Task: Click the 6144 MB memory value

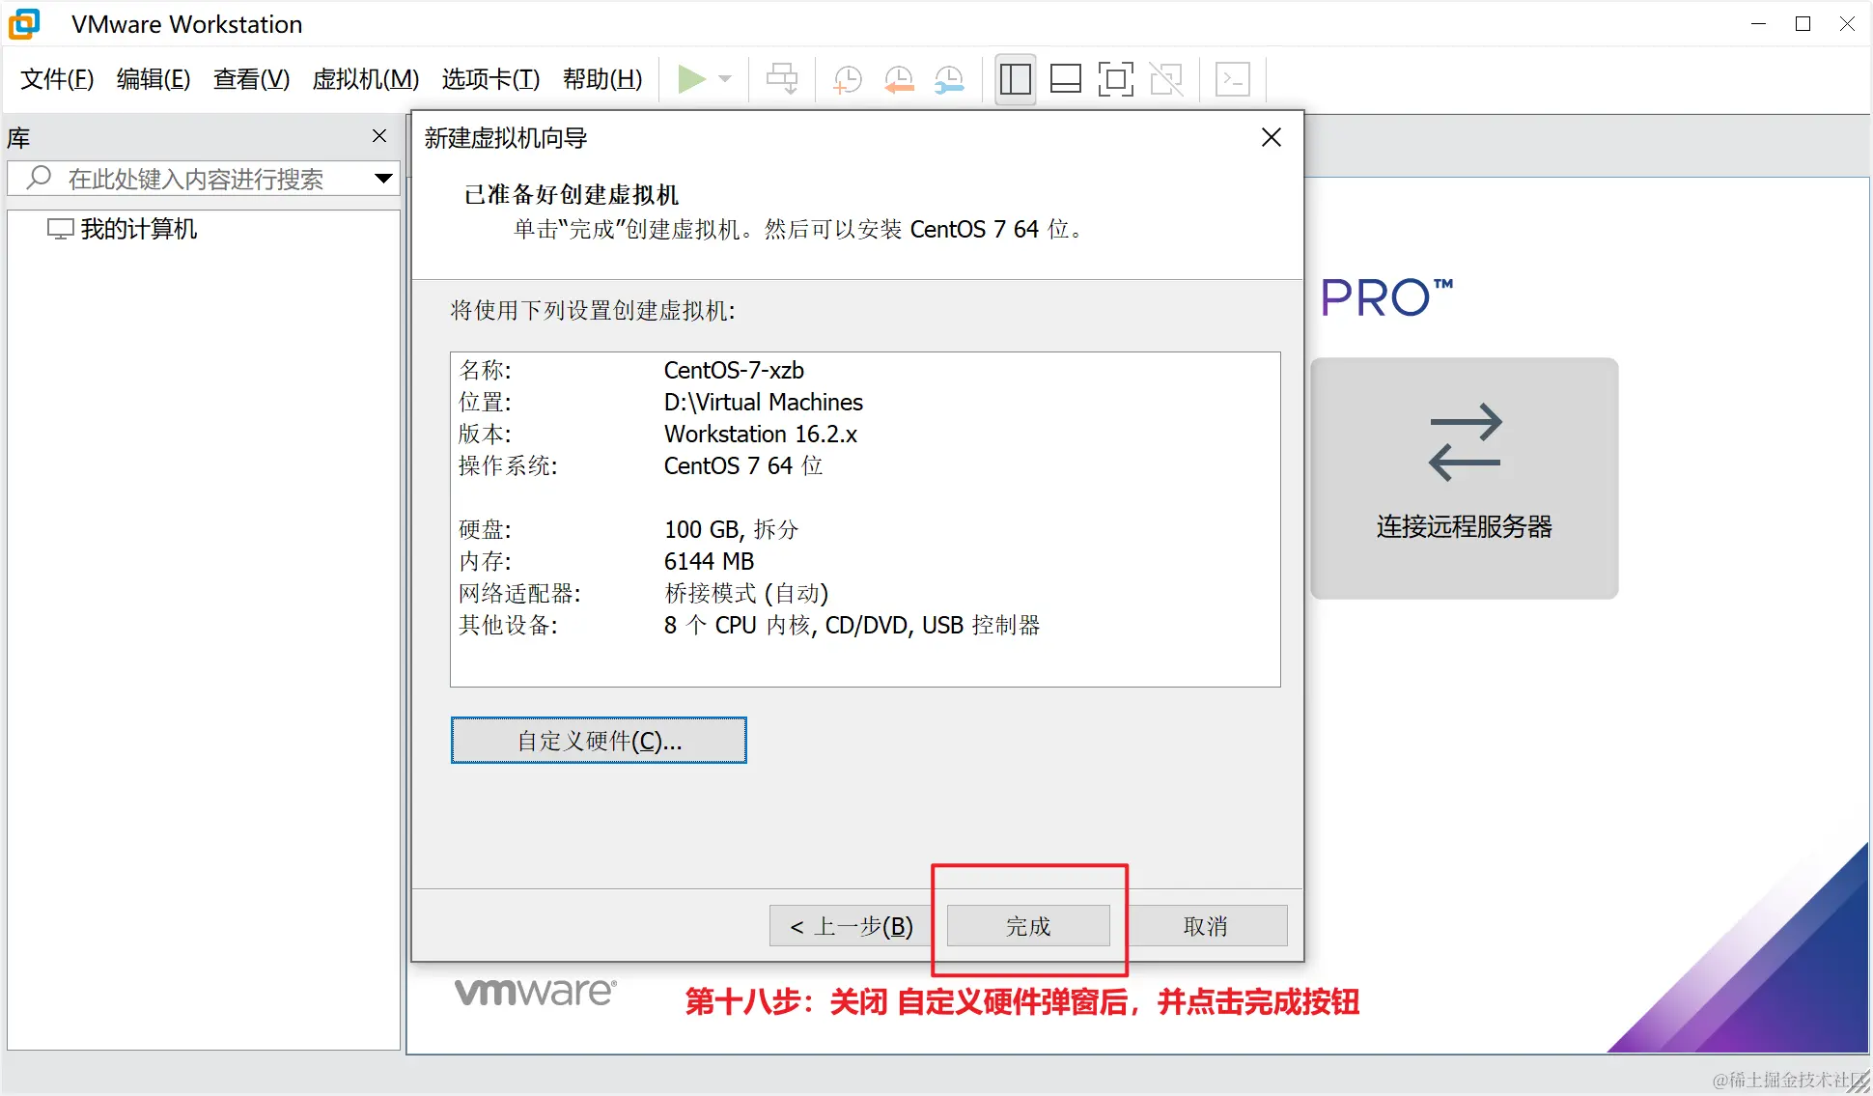Action: pos(709,561)
